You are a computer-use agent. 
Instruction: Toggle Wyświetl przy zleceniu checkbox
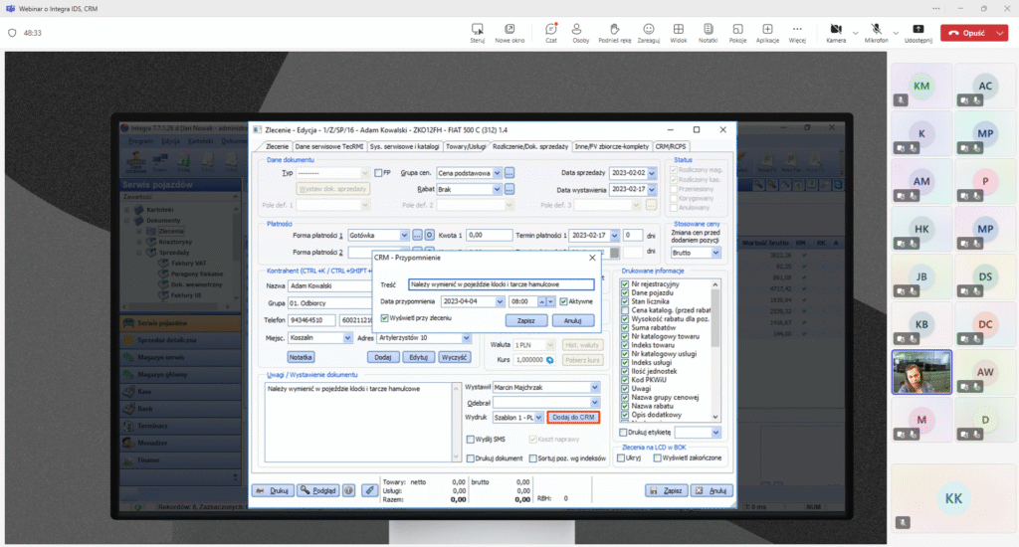pyautogui.click(x=385, y=318)
